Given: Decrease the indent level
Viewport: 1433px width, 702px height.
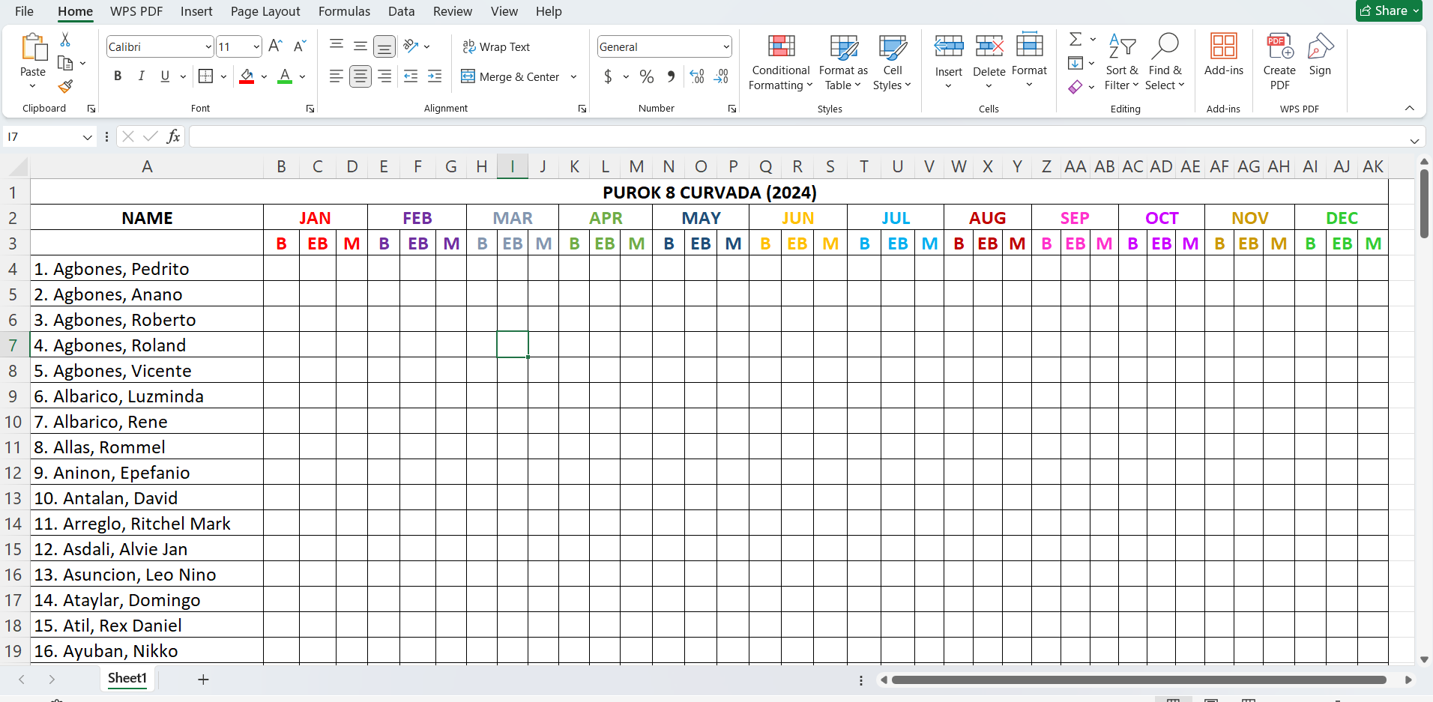Looking at the screenshot, I should [x=411, y=76].
